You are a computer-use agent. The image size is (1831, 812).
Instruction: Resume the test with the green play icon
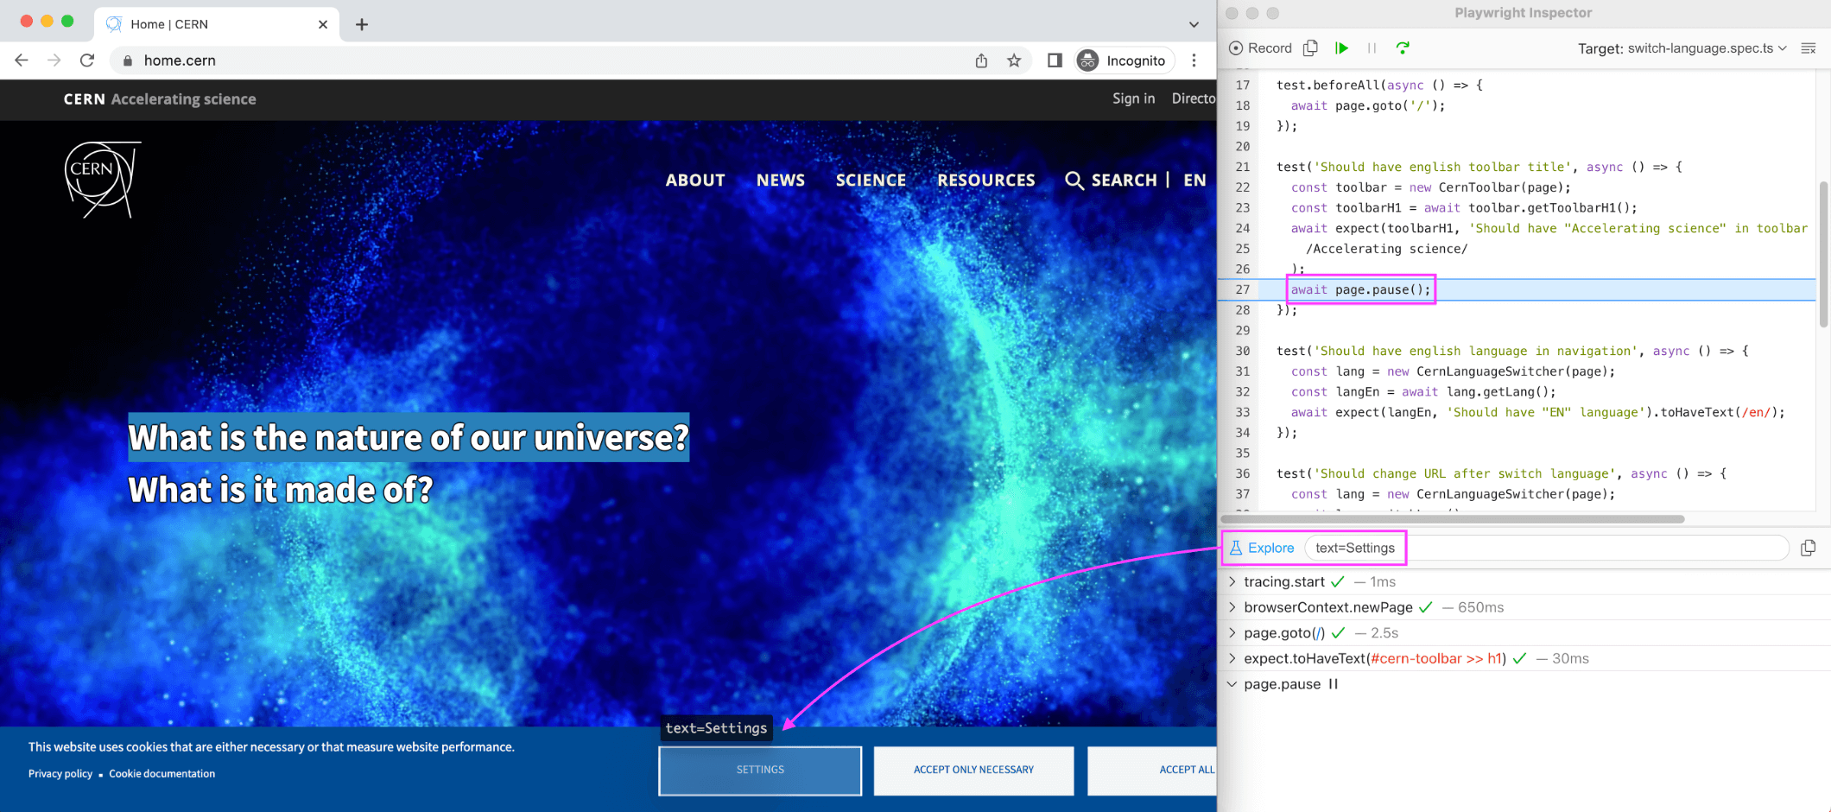[x=1342, y=48]
